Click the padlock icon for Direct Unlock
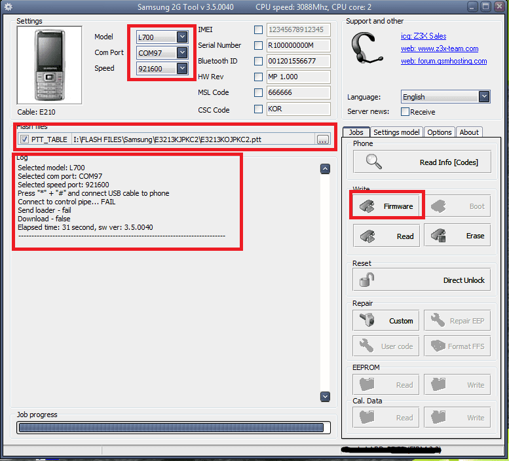Image resolution: width=509 pixels, height=461 pixels. tap(367, 280)
